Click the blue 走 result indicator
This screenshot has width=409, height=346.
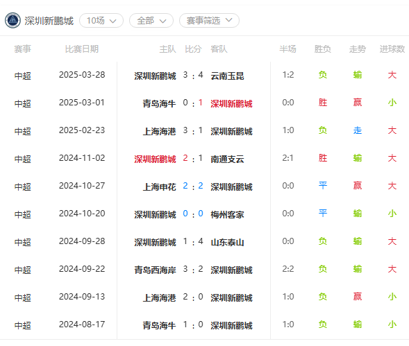(x=358, y=130)
